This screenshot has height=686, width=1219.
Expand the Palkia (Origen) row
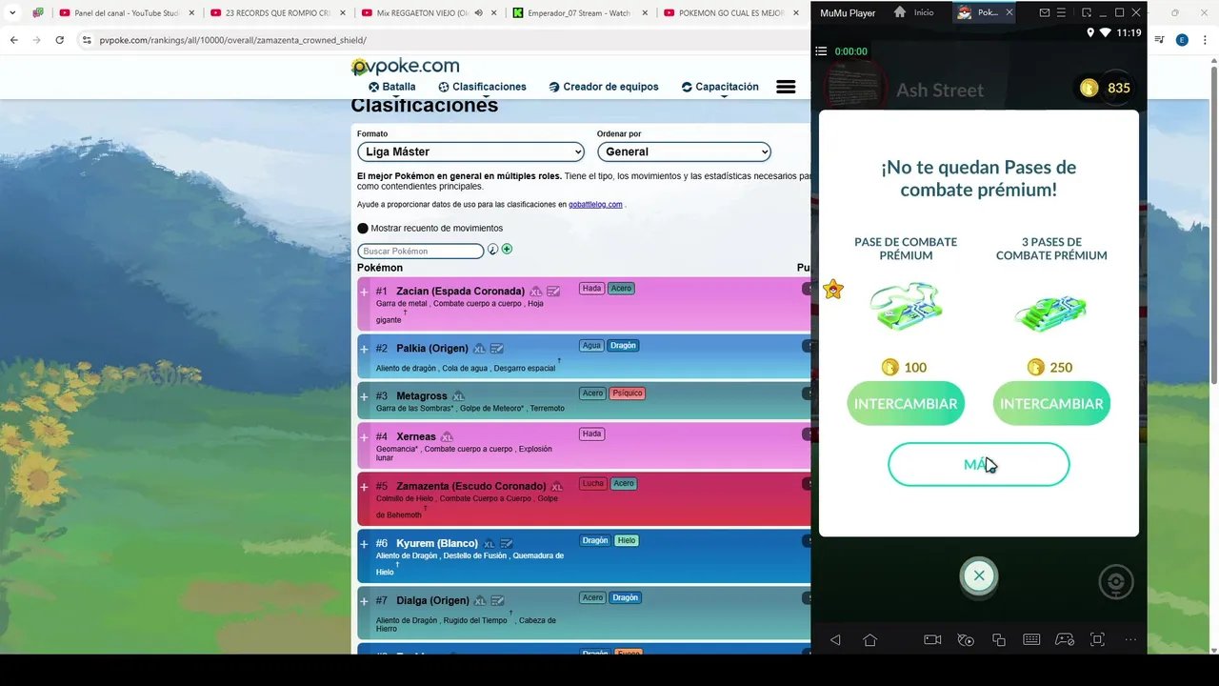point(364,349)
